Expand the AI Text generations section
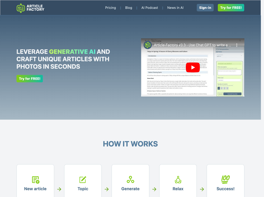264x197 pixels. 223,49
